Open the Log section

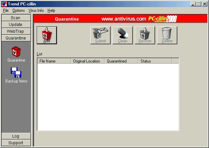tap(16, 136)
